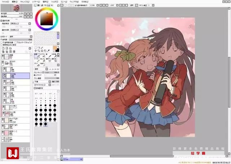
Task: Adjust the ブラシ濃度 density slider
Action: tap(52, 78)
